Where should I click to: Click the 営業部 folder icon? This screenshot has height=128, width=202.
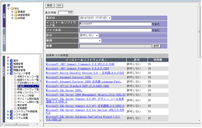pyautogui.click(x=16, y=12)
